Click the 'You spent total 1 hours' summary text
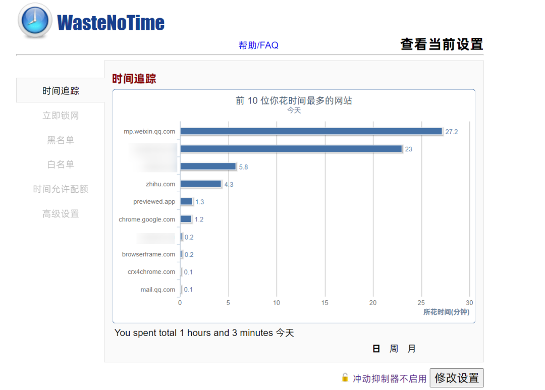This screenshot has height=390, width=545. 204,332
